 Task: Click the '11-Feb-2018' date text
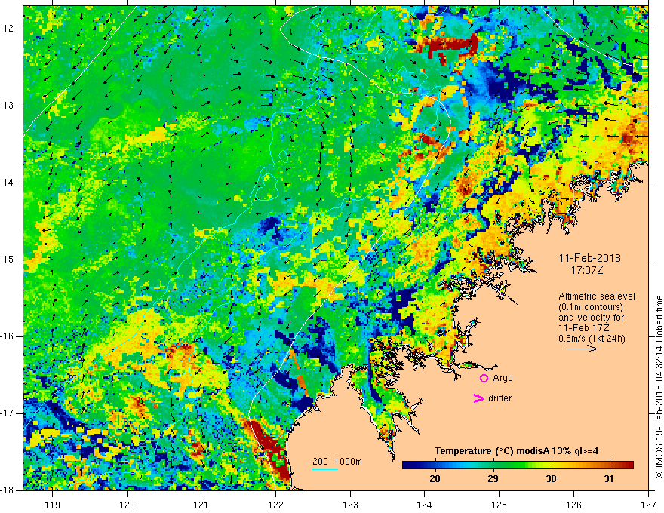point(589,258)
